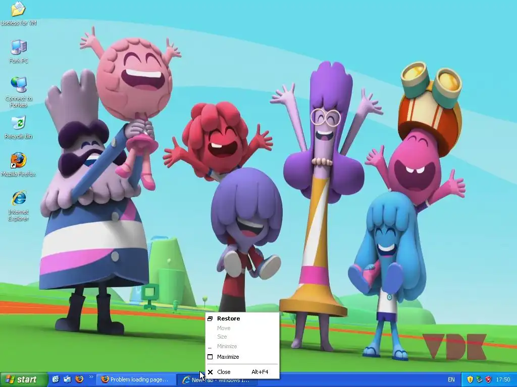
Task: Select the Fork PC desktop icon
Action: [19, 51]
